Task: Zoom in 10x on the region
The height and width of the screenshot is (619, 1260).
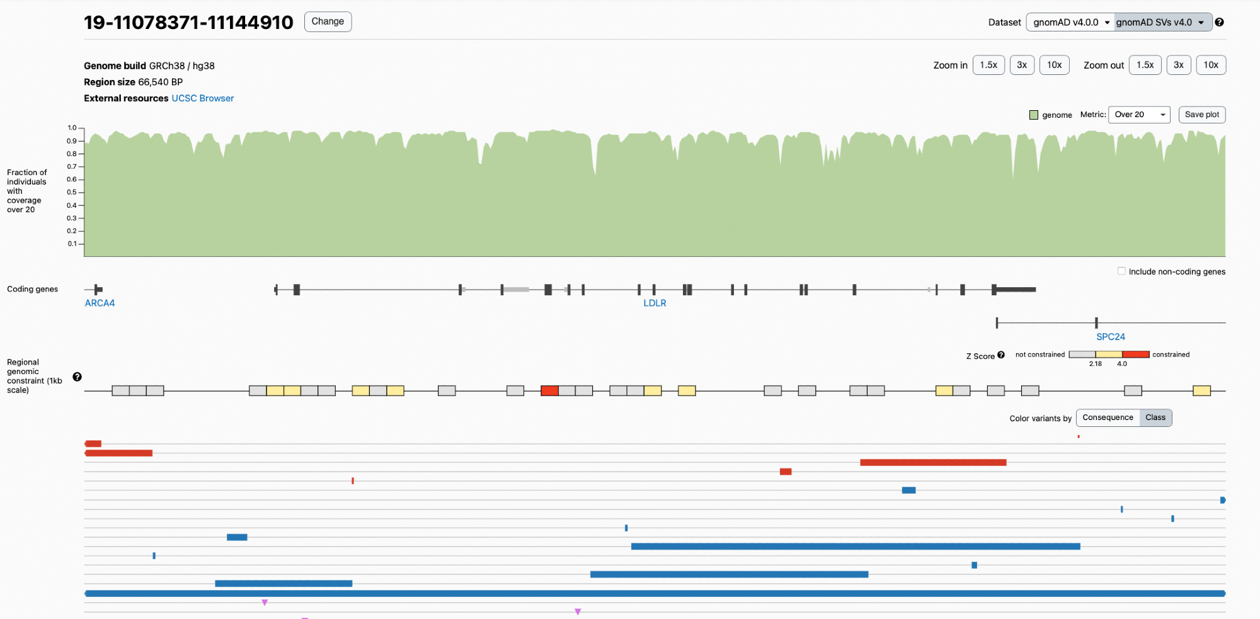Action: [x=1054, y=65]
